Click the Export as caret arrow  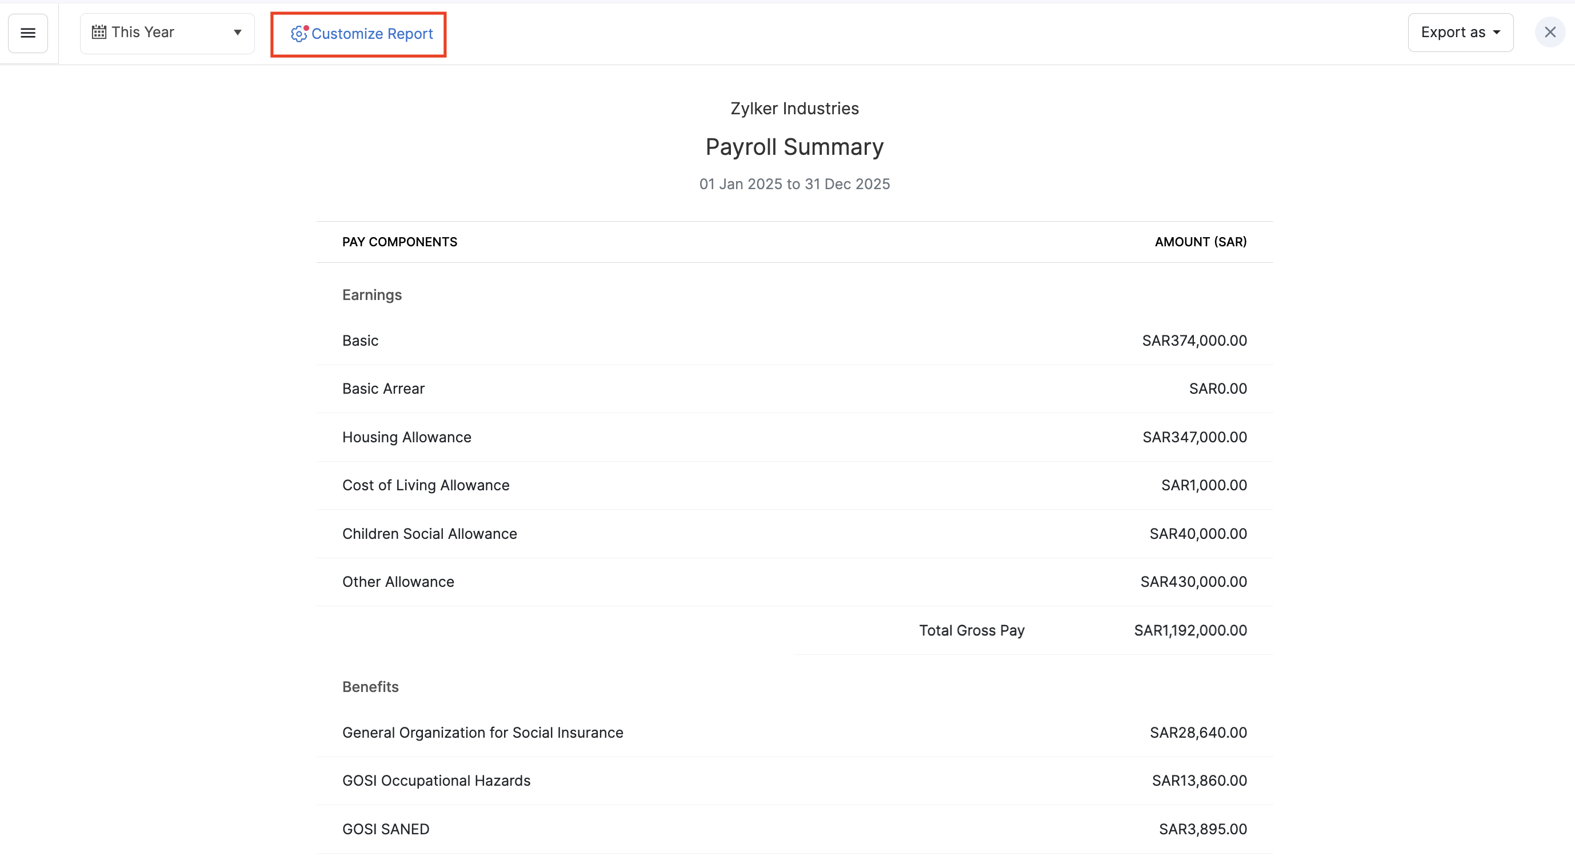click(1496, 33)
